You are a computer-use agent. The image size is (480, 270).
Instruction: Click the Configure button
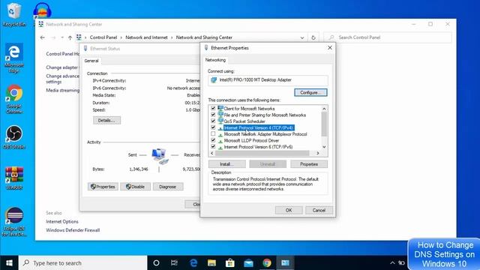[310, 92]
